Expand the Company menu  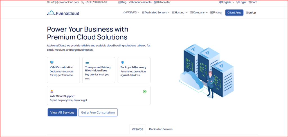click(x=199, y=12)
